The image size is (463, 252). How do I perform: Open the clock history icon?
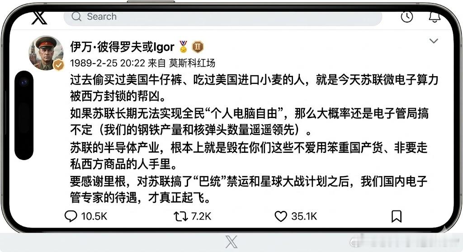coord(406,17)
